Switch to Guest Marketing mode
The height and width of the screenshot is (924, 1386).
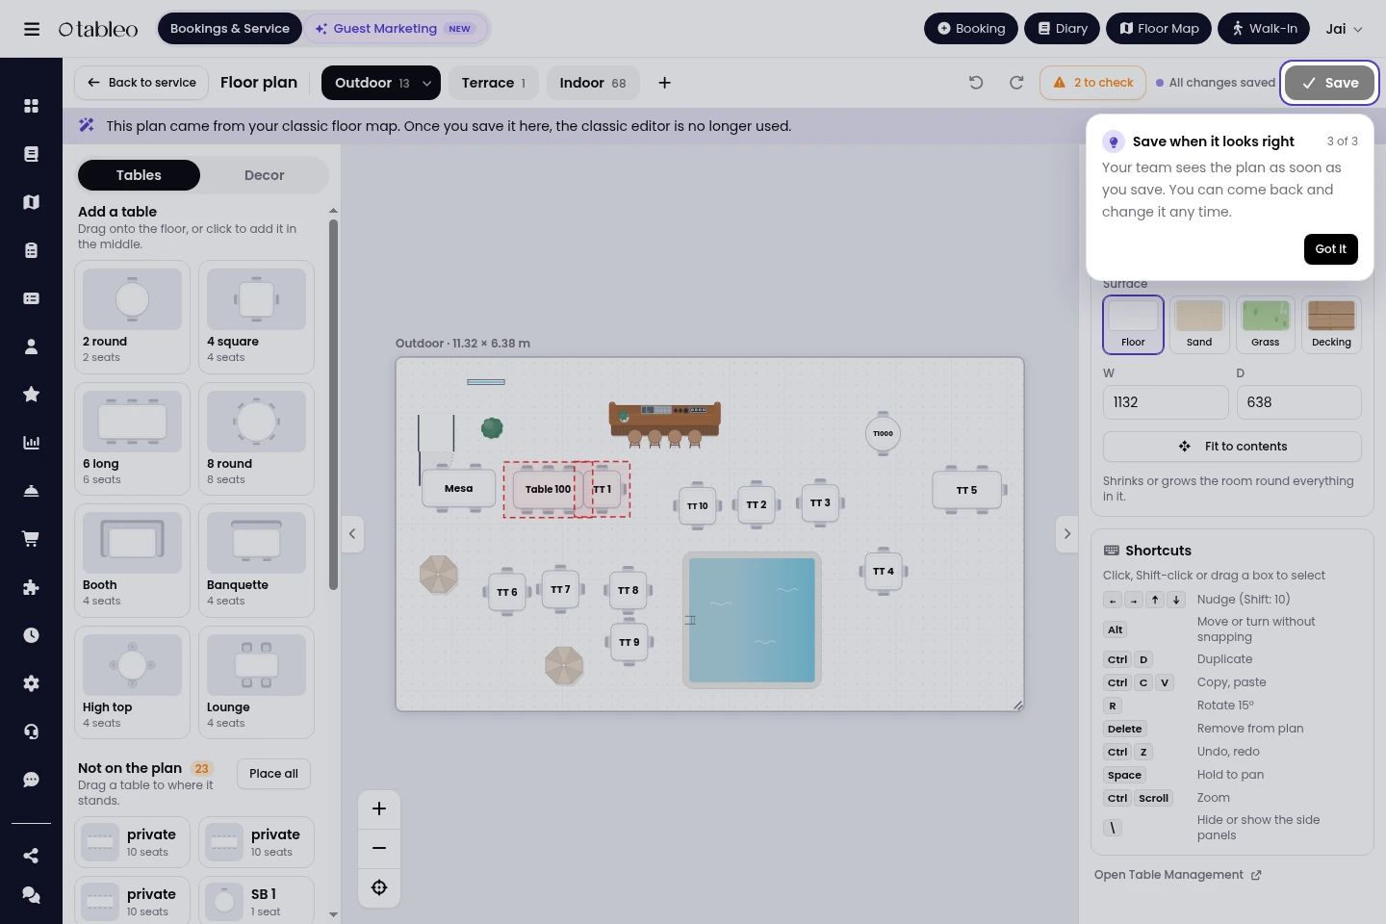tap(395, 29)
